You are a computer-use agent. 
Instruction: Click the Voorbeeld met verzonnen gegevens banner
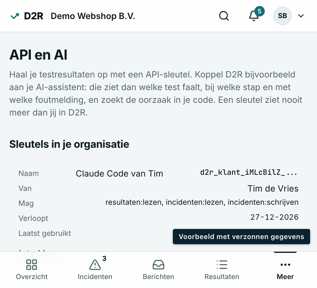pos(241,237)
